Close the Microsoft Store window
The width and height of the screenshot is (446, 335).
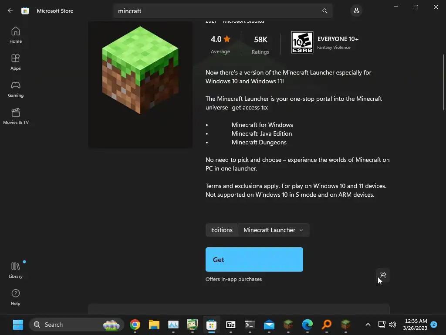pyautogui.click(x=436, y=7)
